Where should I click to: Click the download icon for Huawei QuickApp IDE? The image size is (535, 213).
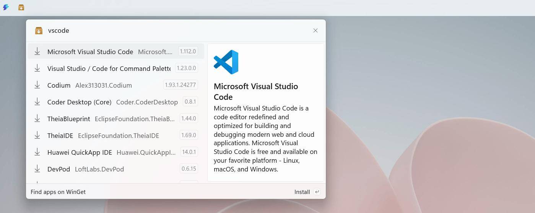37,152
